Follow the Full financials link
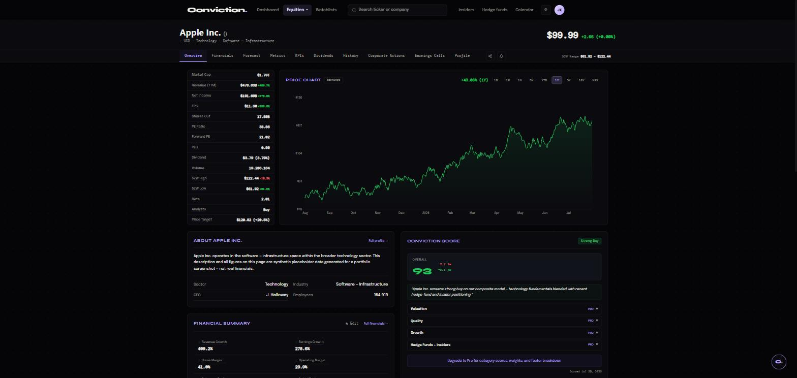 point(376,324)
